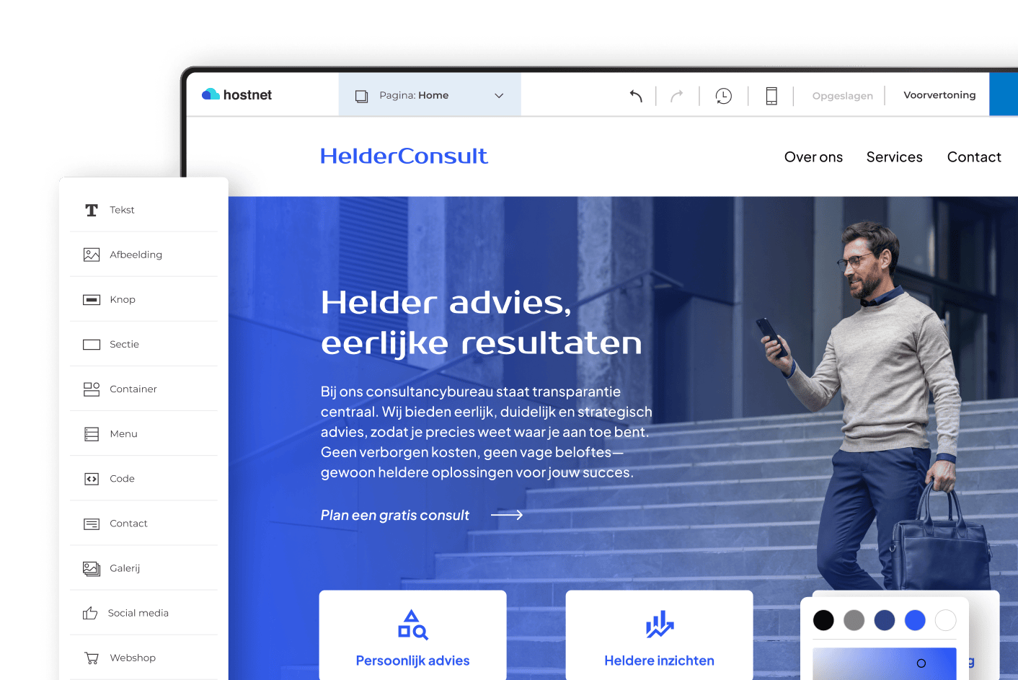Image resolution: width=1018 pixels, height=680 pixels.
Task: Switch to mobile device view icon
Action: pyautogui.click(x=771, y=96)
